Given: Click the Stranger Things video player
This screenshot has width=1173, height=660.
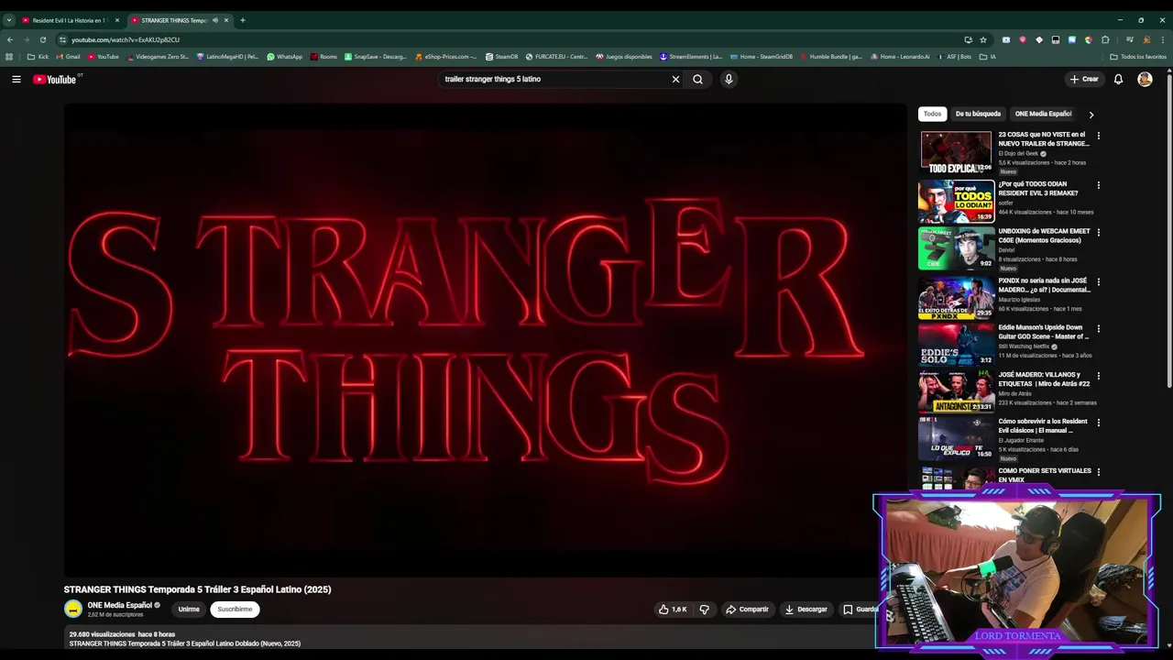Looking at the screenshot, I should (x=485, y=340).
